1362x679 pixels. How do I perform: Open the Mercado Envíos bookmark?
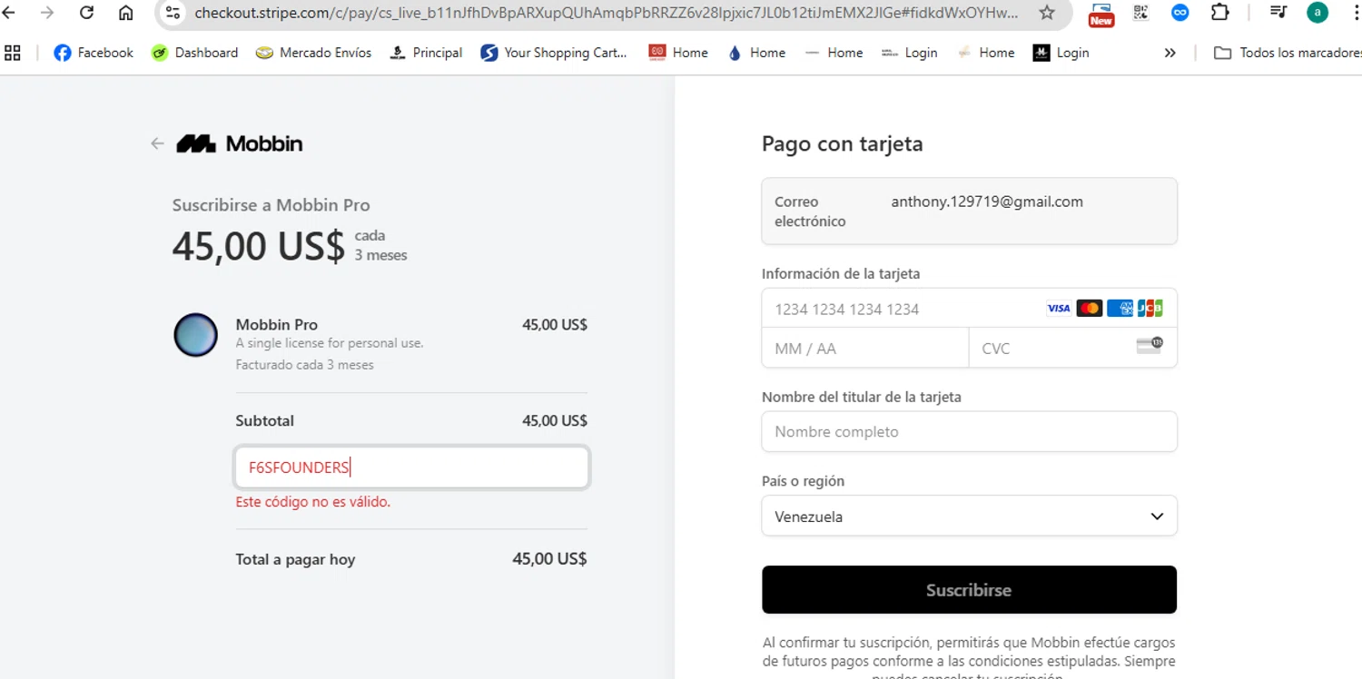click(x=314, y=53)
